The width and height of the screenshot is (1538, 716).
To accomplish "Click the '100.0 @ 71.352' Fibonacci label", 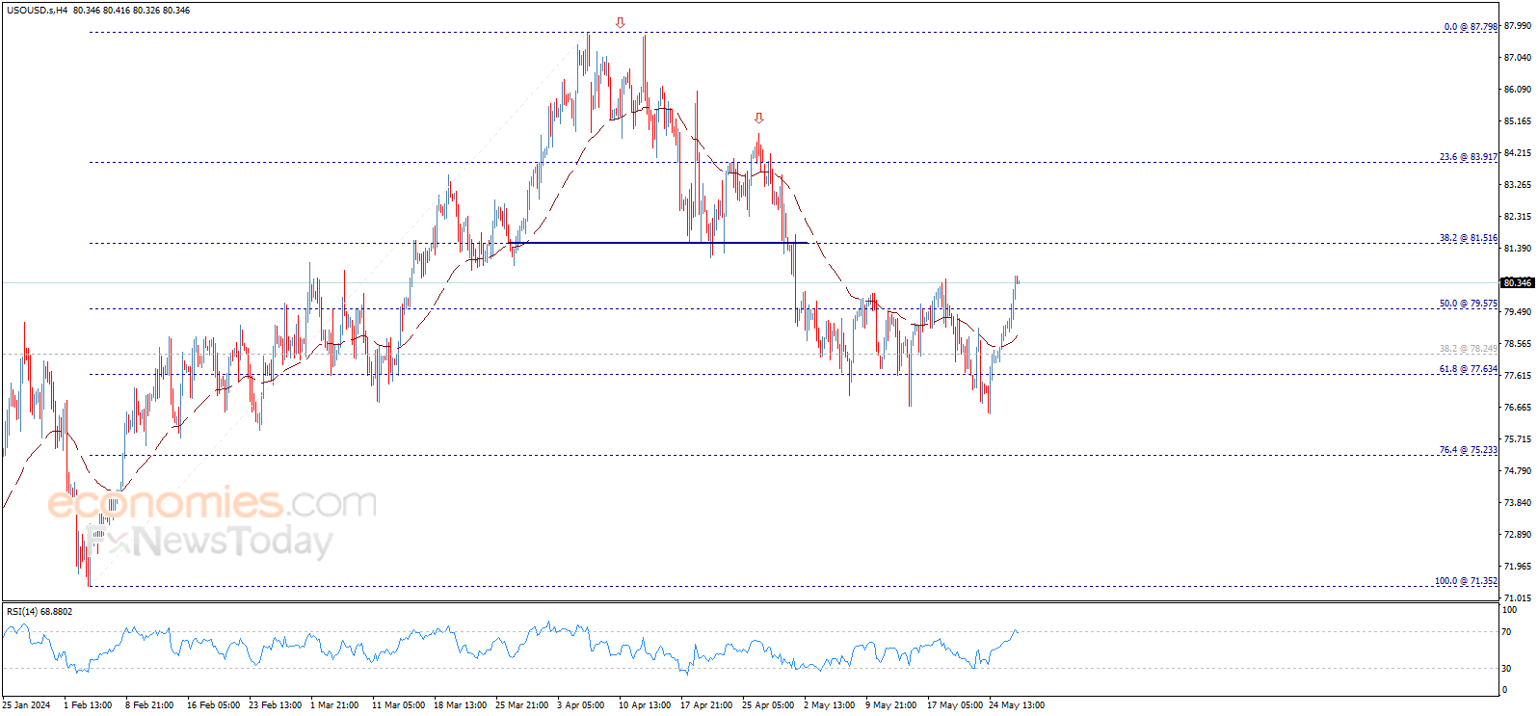I will [1466, 581].
